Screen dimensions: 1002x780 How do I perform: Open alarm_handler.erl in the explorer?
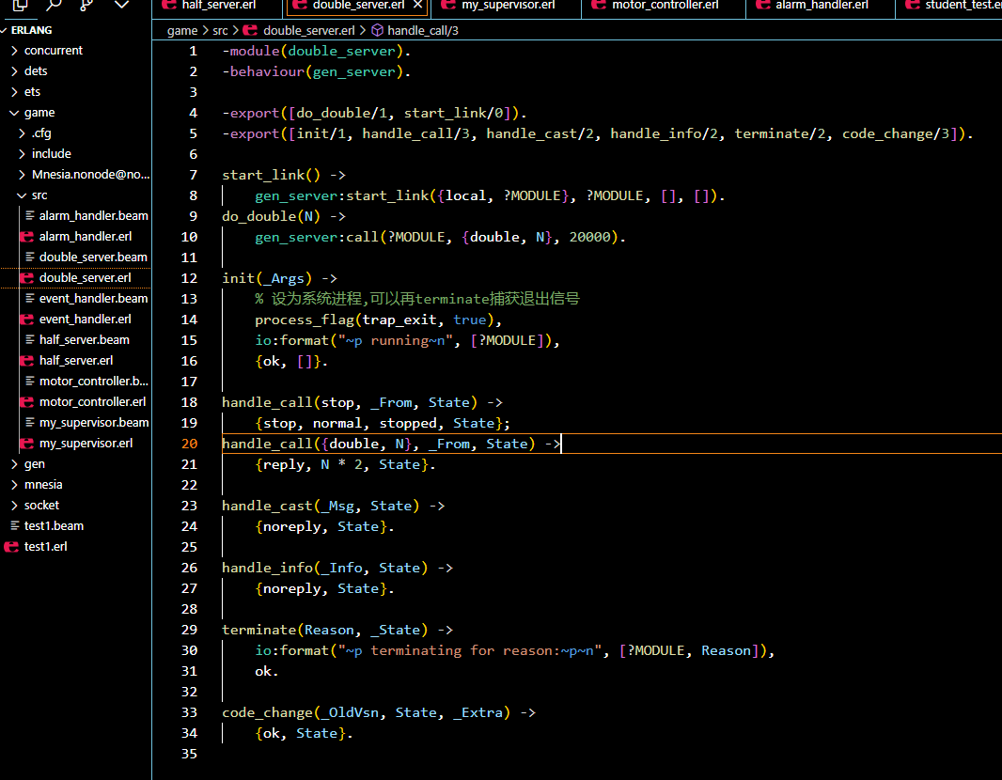pyautogui.click(x=75, y=237)
